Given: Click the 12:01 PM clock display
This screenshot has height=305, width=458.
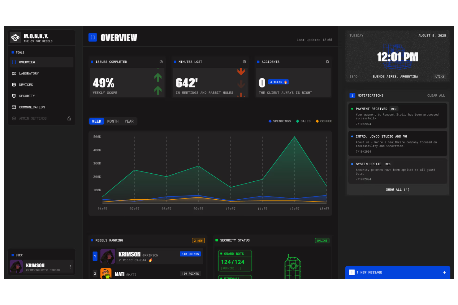Looking at the screenshot, I should pyautogui.click(x=398, y=57).
